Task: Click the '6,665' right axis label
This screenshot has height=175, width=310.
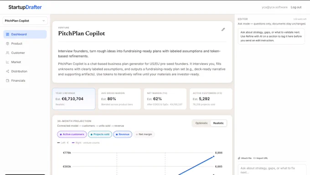Action: point(219,166)
